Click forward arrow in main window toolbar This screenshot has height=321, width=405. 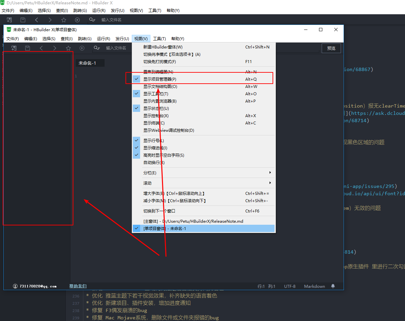(50, 20)
